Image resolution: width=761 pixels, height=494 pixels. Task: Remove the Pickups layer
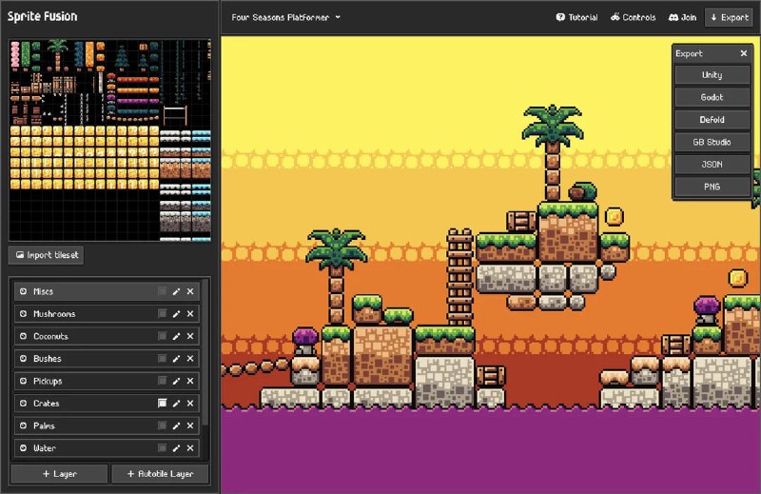pos(190,381)
